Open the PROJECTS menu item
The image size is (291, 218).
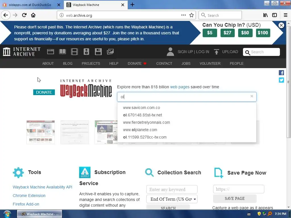click(91, 63)
